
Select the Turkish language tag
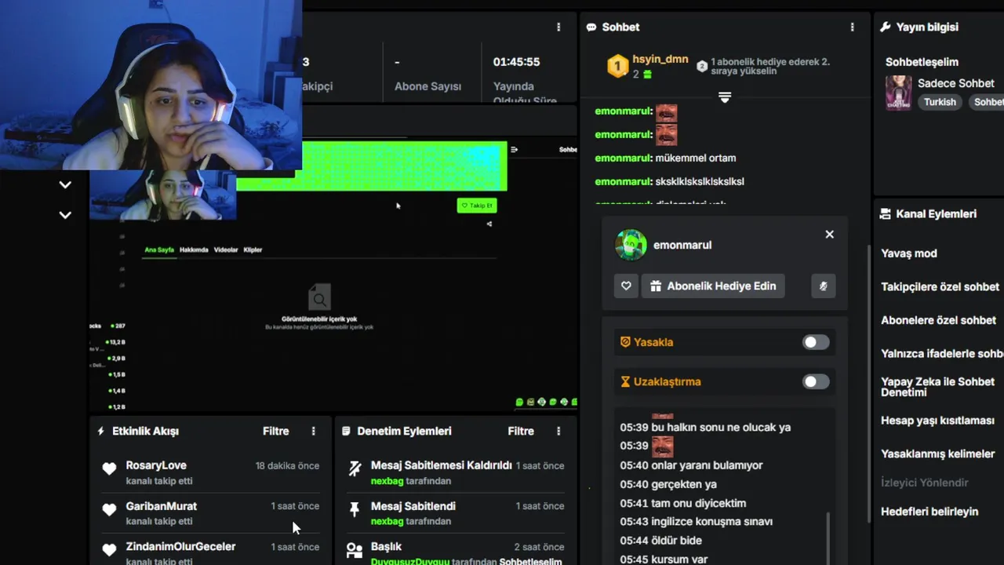tap(940, 102)
